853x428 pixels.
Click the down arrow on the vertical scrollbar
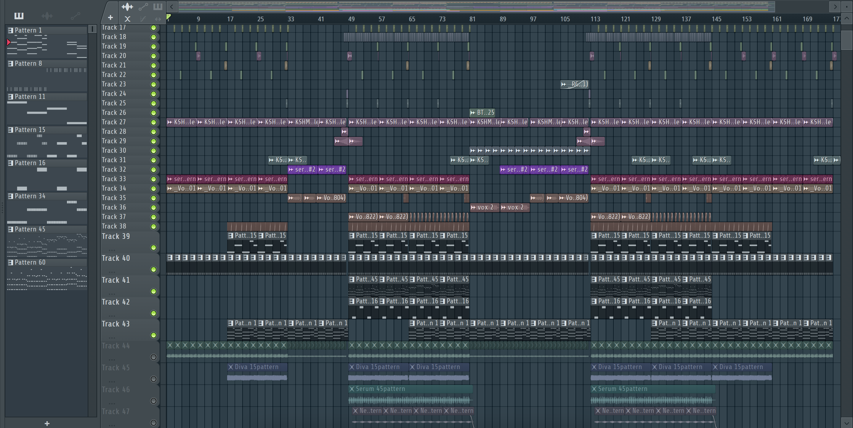coord(847,423)
